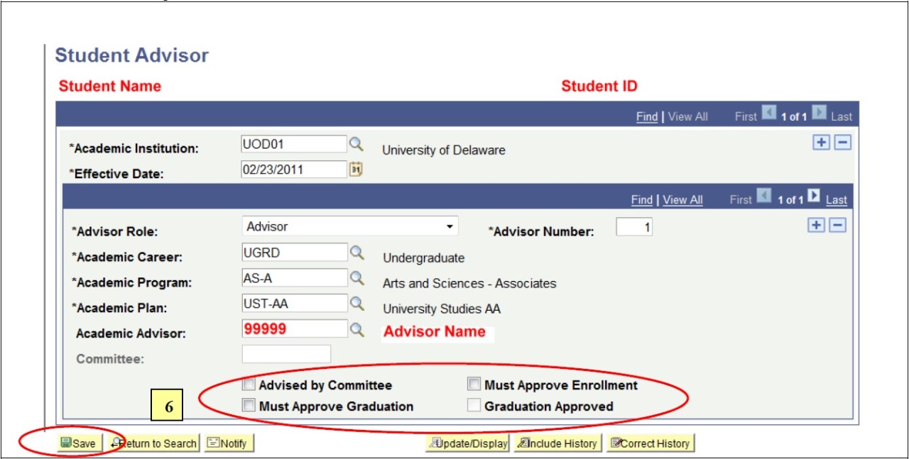Click Arts and Sciences - Associates text
Image resolution: width=909 pixels, height=459 pixels.
[469, 284]
